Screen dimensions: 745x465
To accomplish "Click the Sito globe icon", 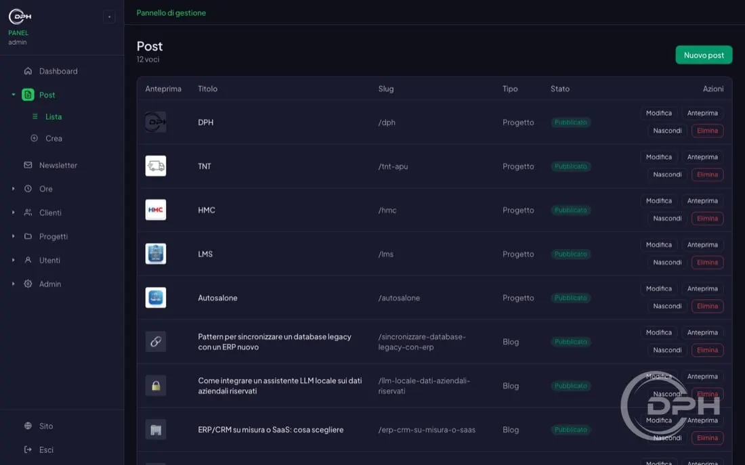I will coord(28,426).
